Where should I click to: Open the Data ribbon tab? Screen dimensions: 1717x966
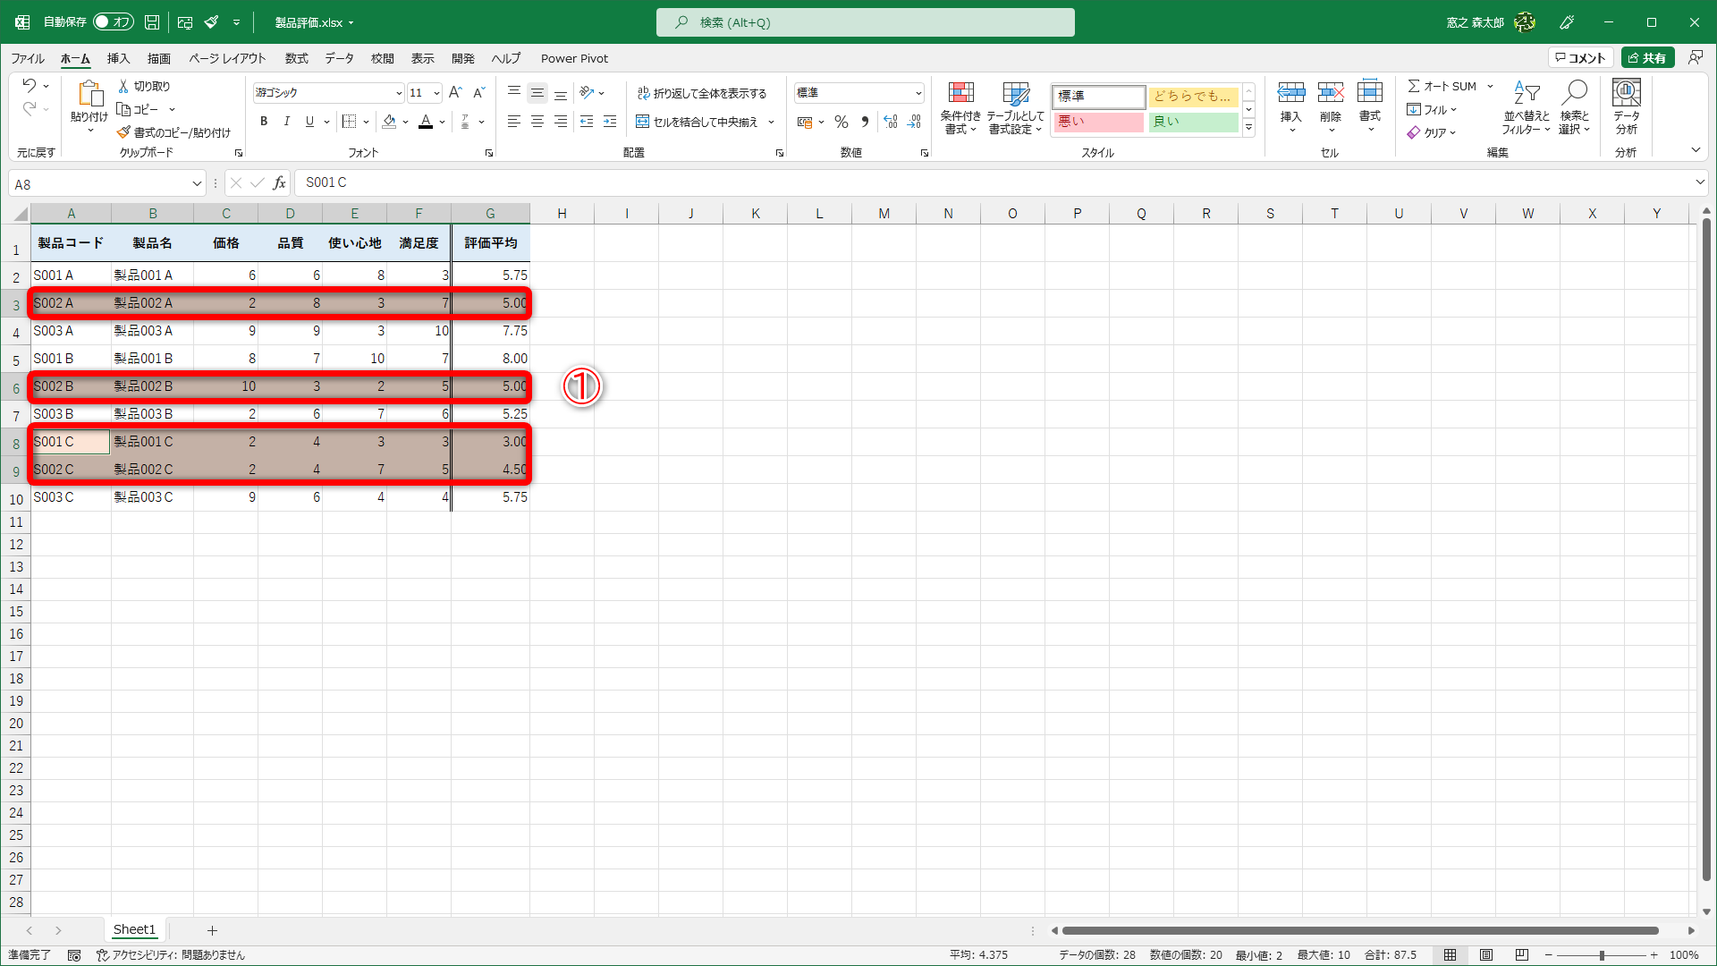point(339,58)
